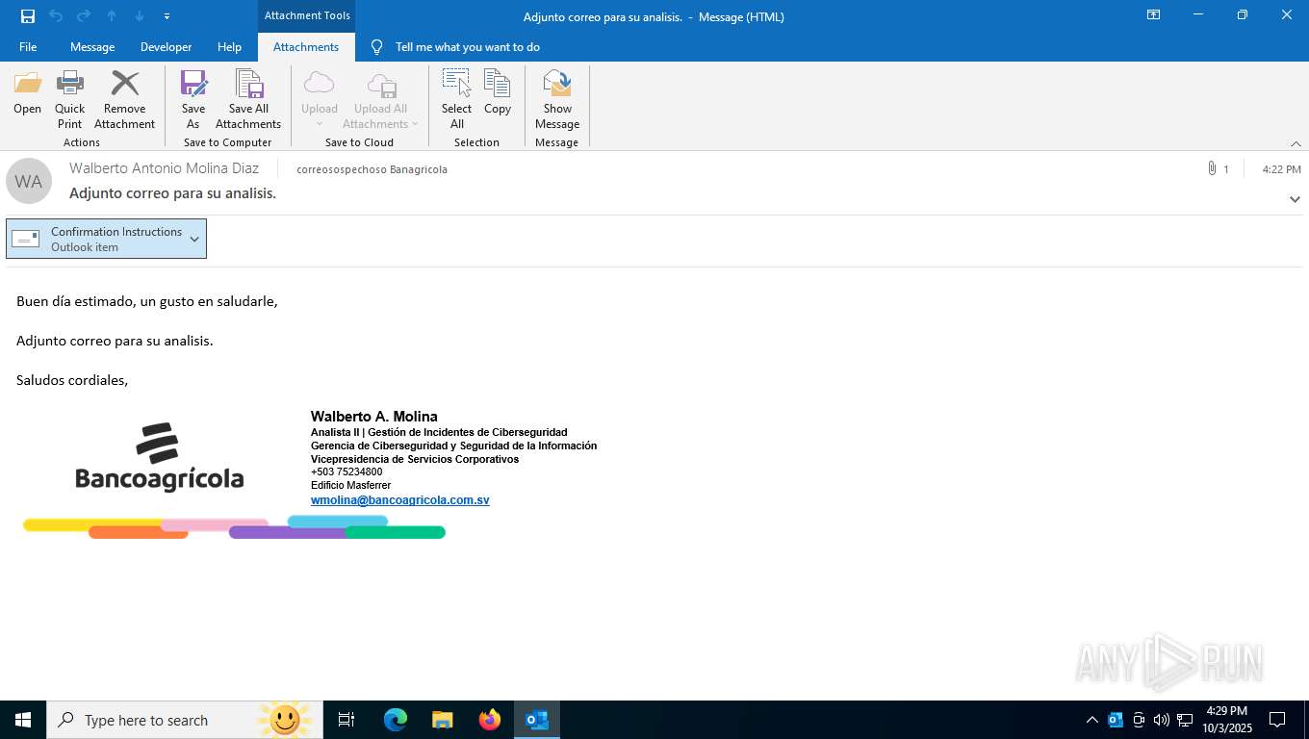Click the Ribbon Display Options icon

(x=1153, y=15)
